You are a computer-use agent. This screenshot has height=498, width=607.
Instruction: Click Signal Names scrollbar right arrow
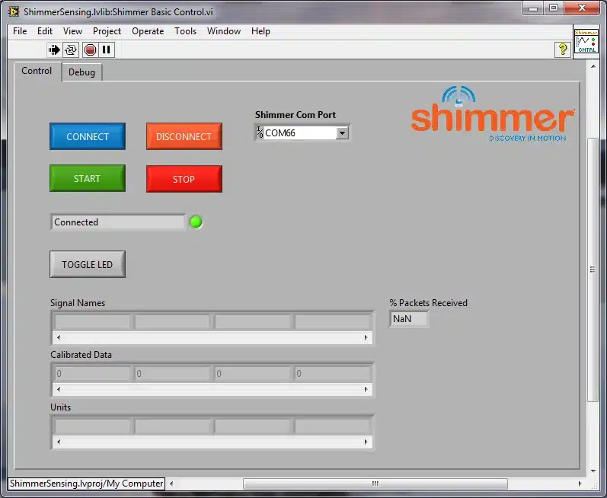point(366,337)
